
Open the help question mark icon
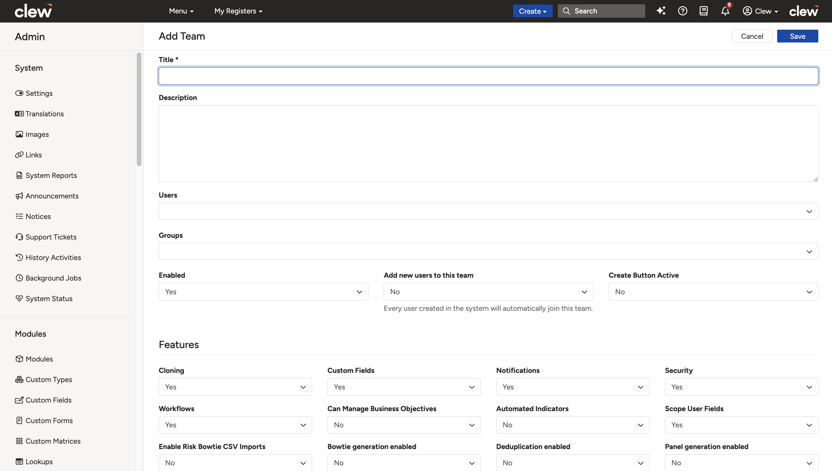click(x=682, y=11)
